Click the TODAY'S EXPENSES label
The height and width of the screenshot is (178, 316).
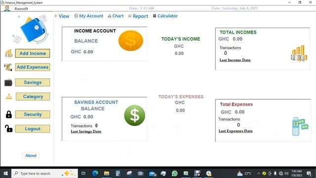(181, 97)
